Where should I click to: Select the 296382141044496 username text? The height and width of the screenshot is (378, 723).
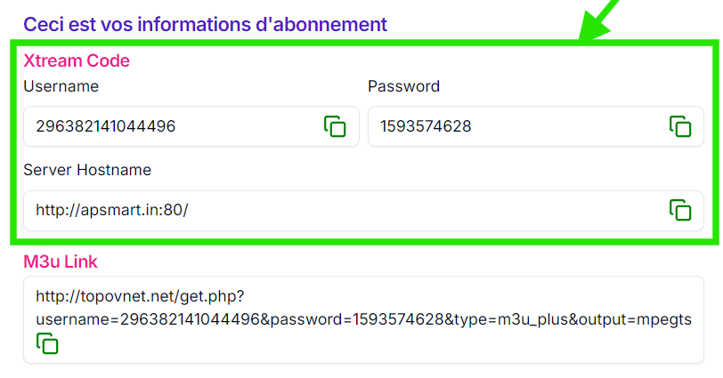pos(105,126)
